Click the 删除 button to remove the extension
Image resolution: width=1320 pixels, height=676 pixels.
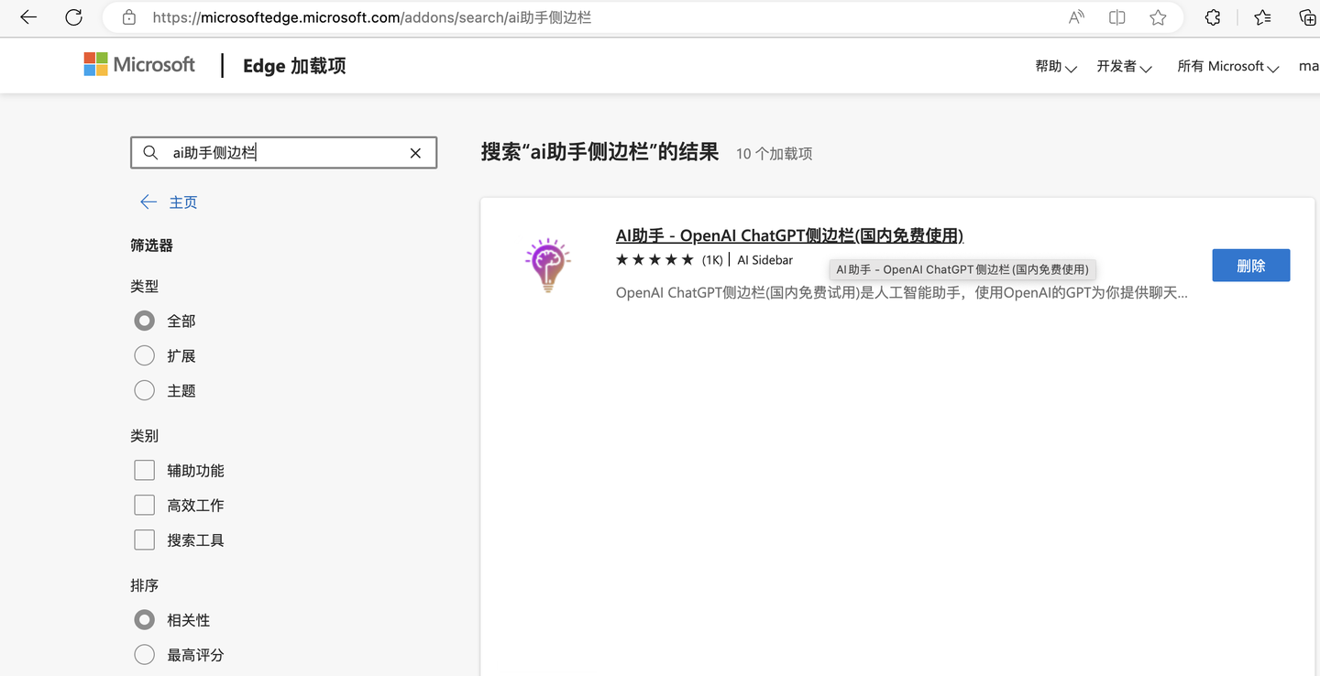coord(1251,266)
